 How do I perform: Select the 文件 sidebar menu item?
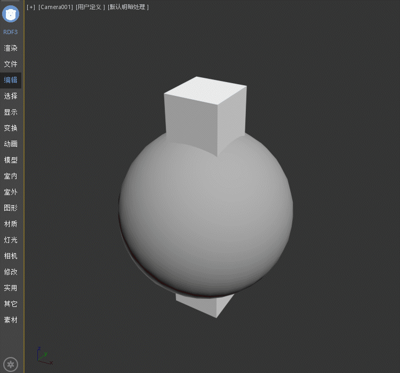11,64
